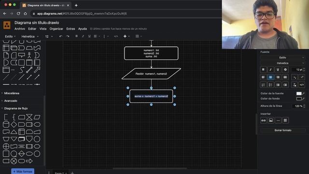Toggle bold in the right Fuente panel
The height and width of the screenshot is (174, 309).
[263, 70]
